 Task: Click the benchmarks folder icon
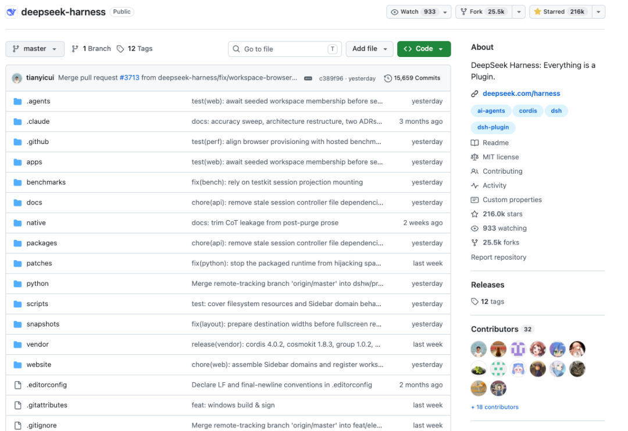coord(17,182)
